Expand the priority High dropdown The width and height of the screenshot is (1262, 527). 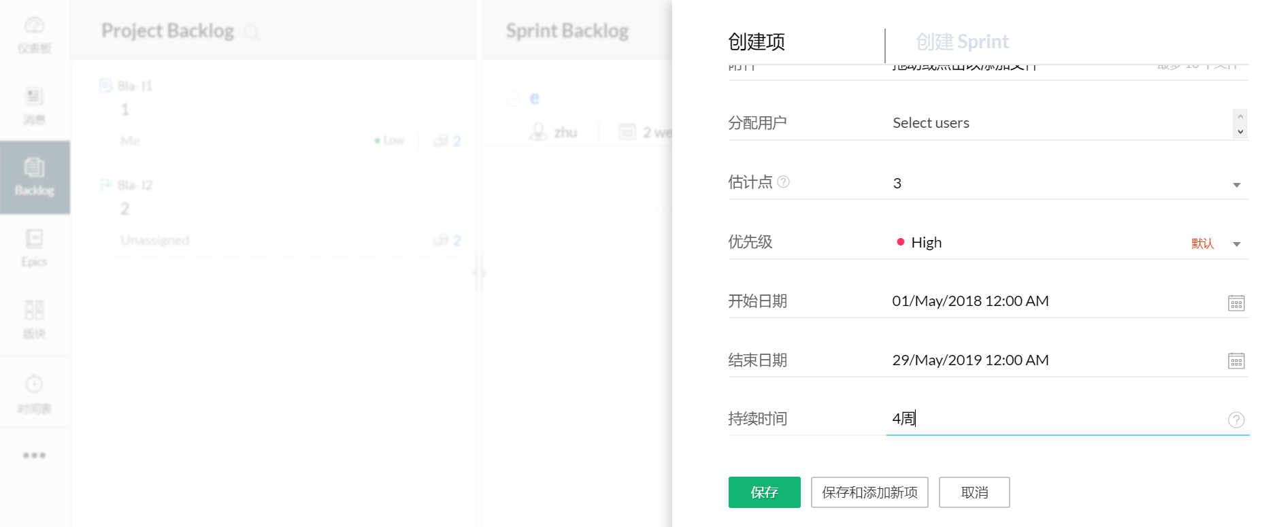click(1236, 244)
